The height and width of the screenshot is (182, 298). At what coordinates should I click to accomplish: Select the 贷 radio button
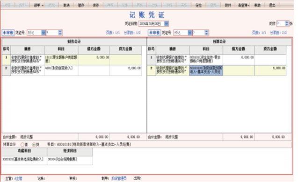tap(34, 145)
